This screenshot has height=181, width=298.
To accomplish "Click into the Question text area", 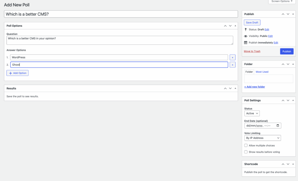I will 120,40.
